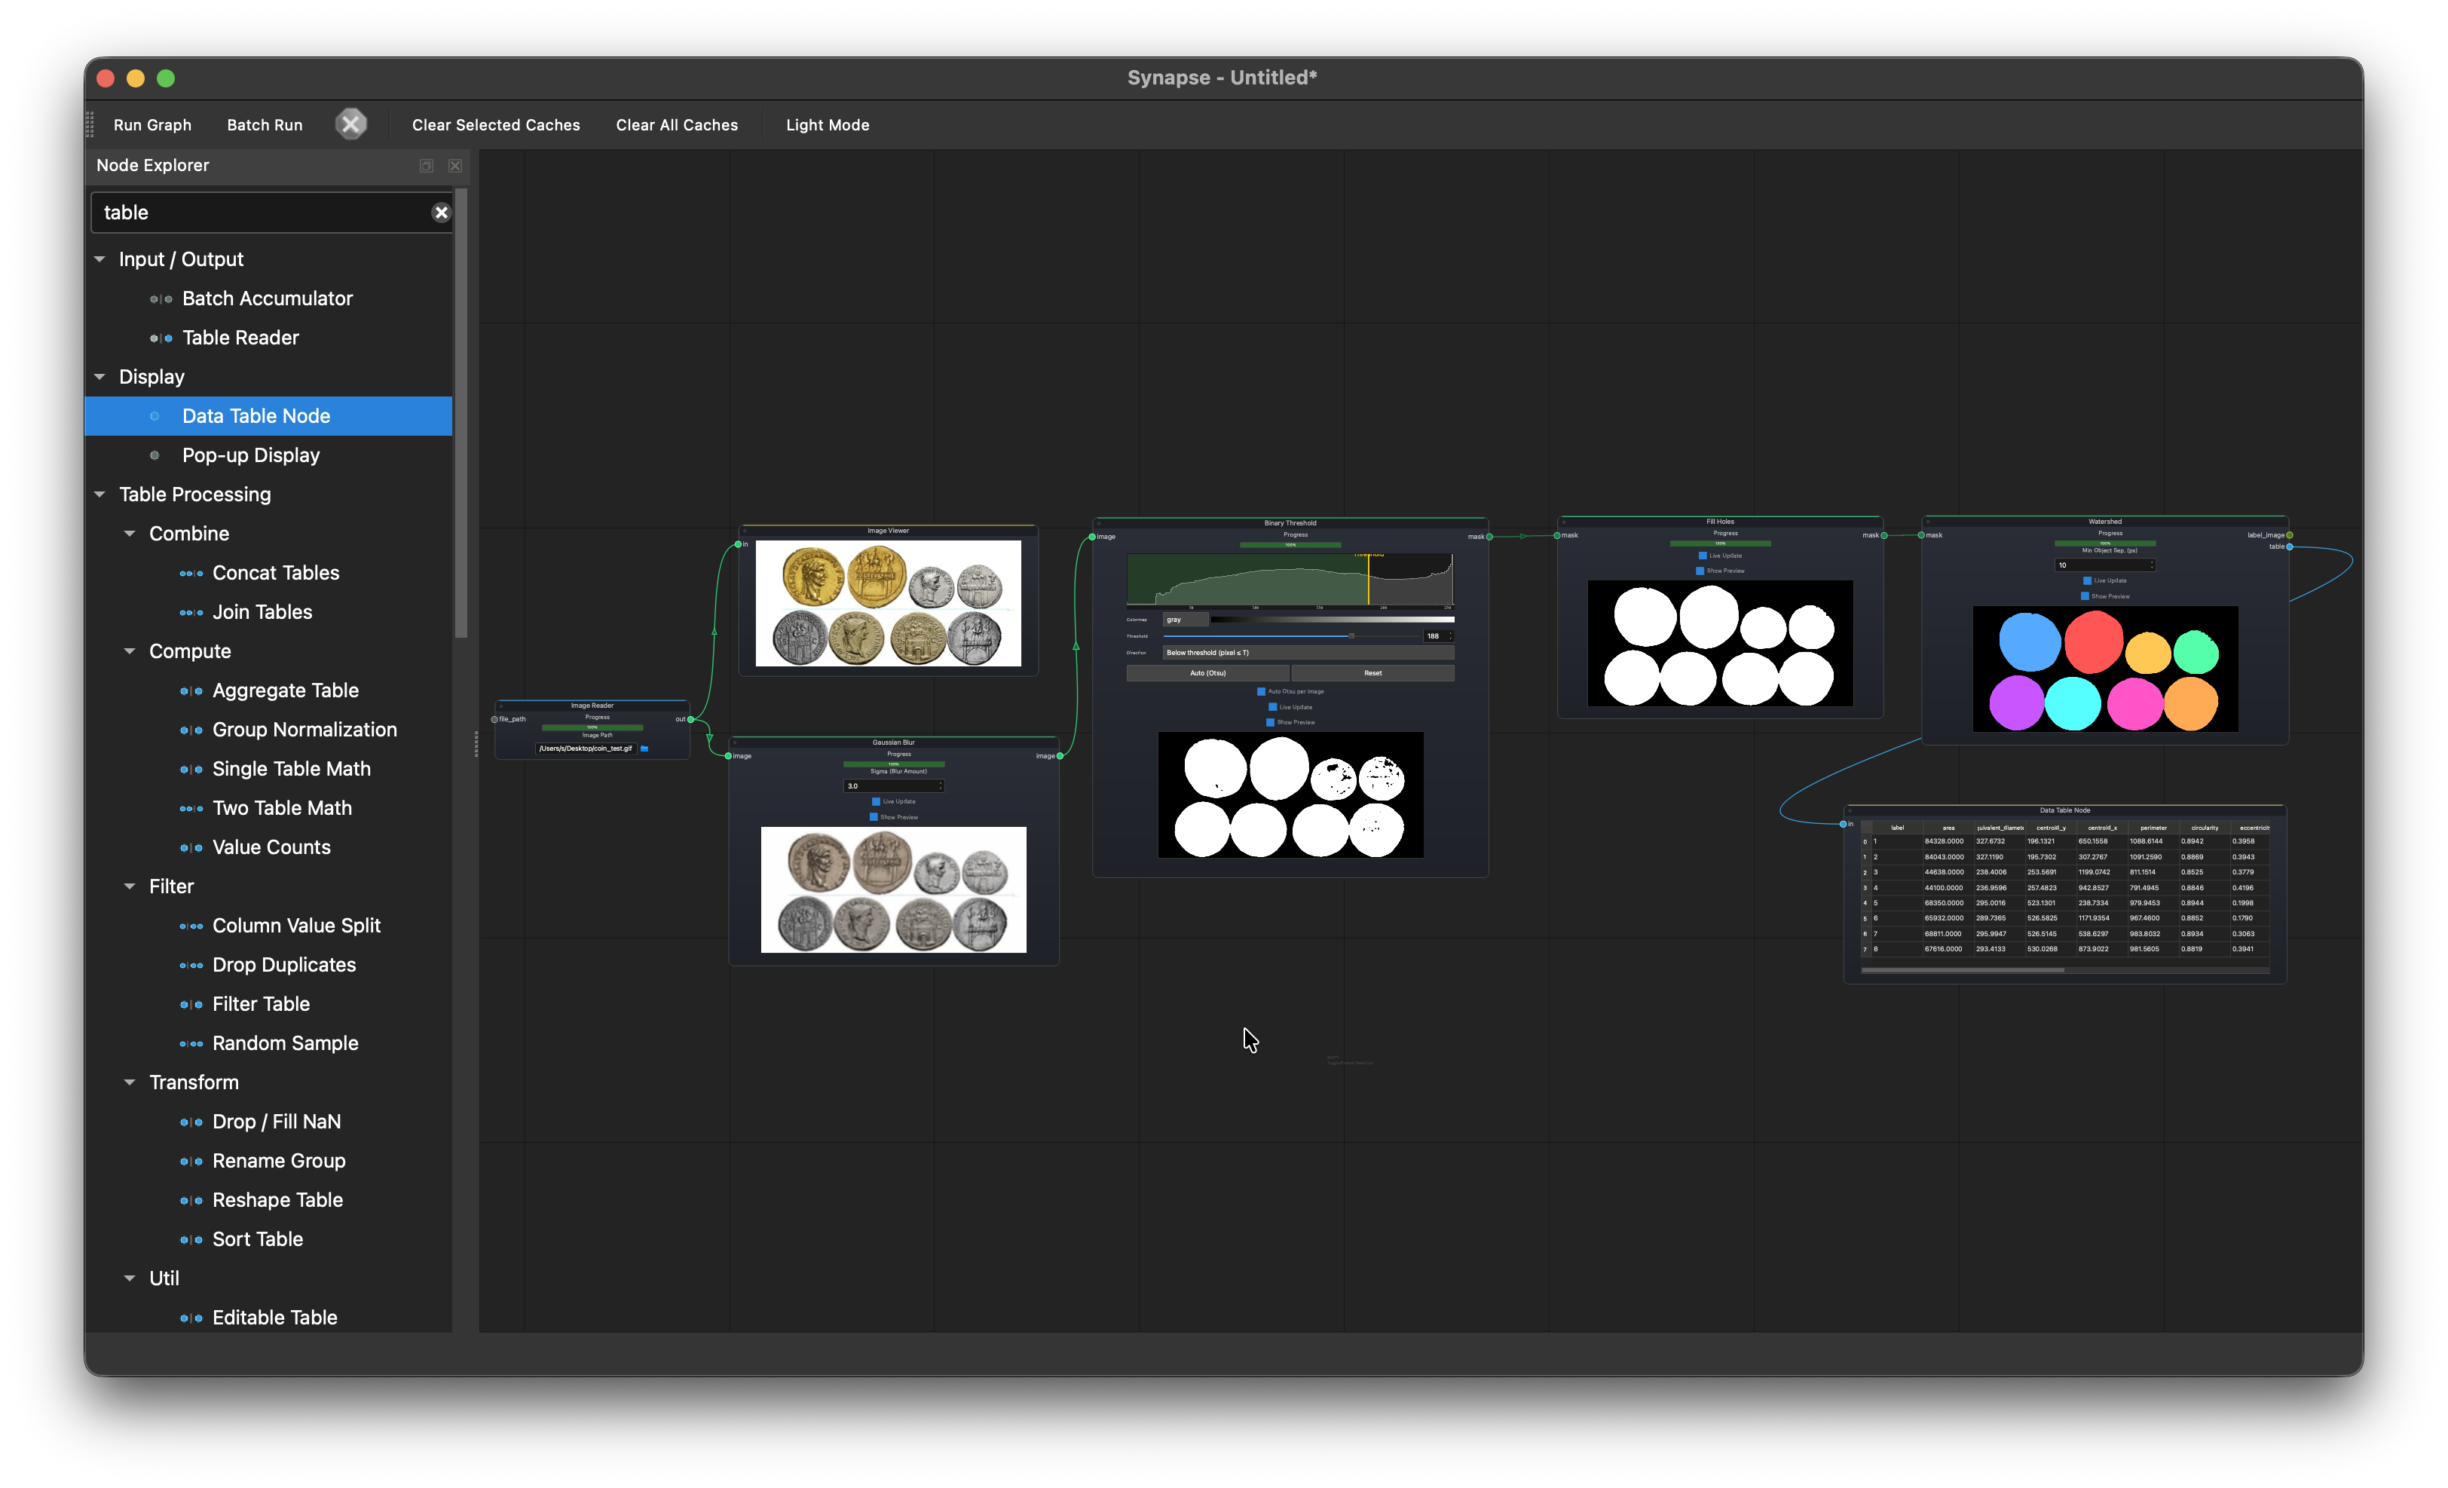The height and width of the screenshot is (1488, 2448).
Task: Click the Reset button in Binary Threshold
Action: [x=1372, y=673]
